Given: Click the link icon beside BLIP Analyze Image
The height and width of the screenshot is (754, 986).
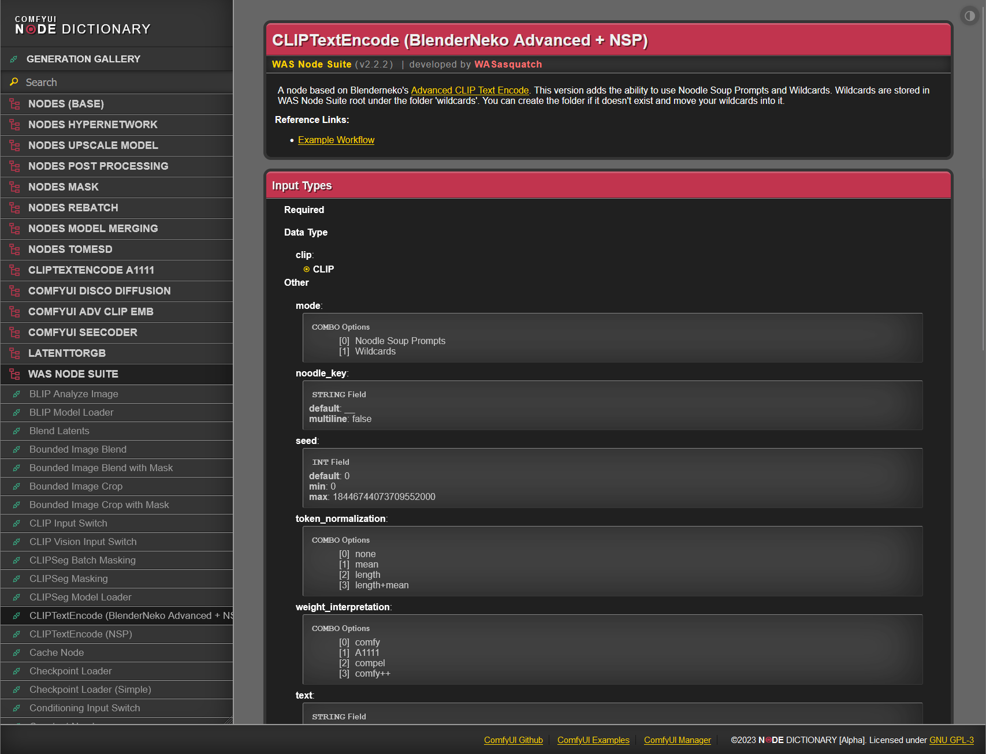Looking at the screenshot, I should point(17,394).
